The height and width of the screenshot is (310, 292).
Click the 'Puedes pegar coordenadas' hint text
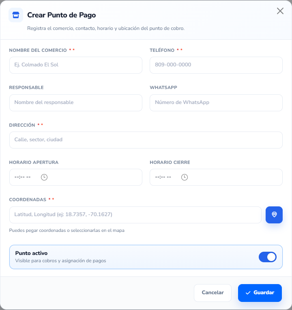click(67, 231)
